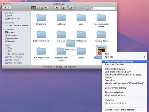This screenshot has height=112, width=149.
Task: Select the Io e More folder
Action: (x=61, y=34)
